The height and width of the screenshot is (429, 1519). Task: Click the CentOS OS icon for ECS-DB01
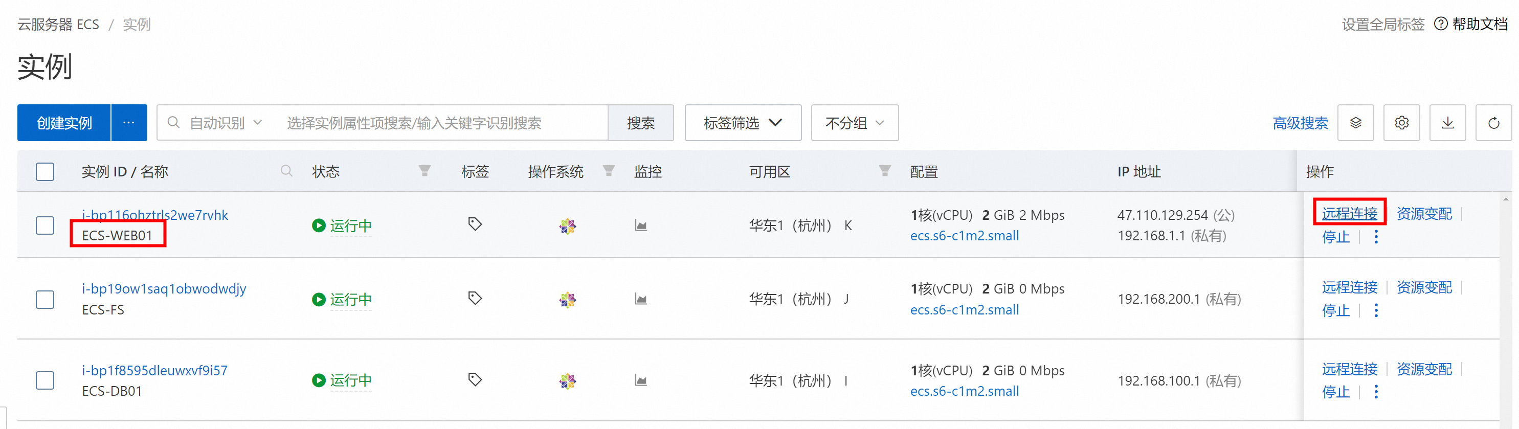pyautogui.click(x=567, y=381)
